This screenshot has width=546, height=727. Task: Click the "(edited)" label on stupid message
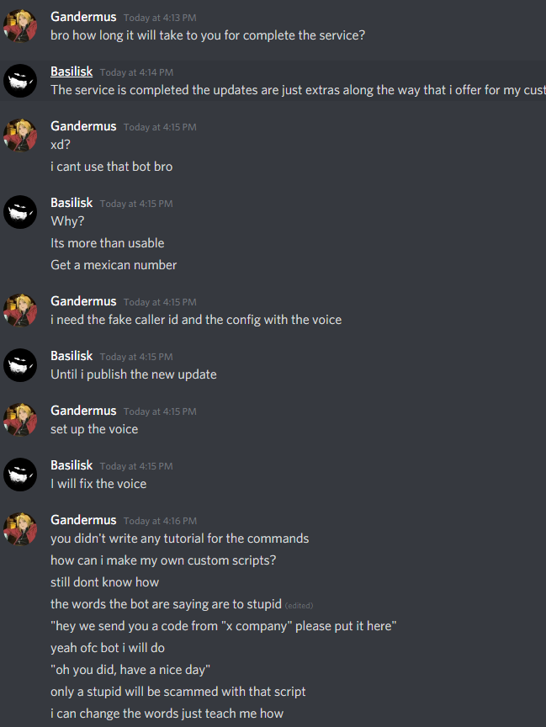pyautogui.click(x=299, y=606)
